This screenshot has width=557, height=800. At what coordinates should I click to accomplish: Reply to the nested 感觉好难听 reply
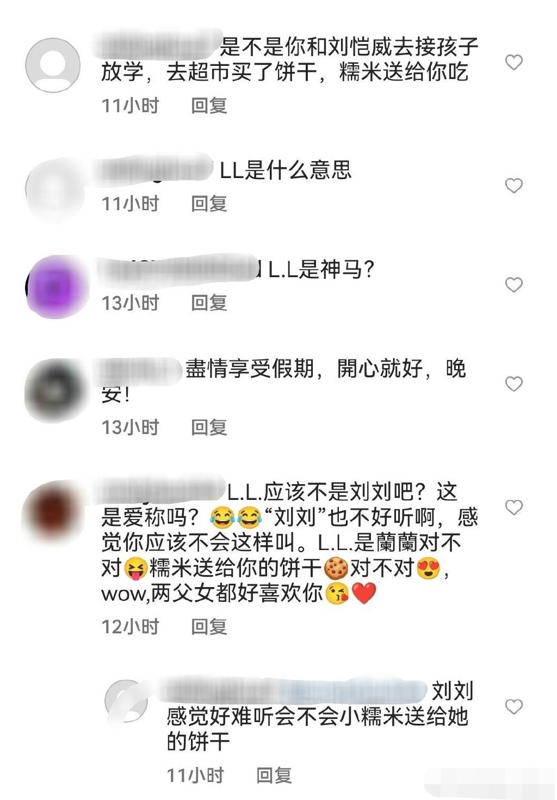click(x=274, y=775)
